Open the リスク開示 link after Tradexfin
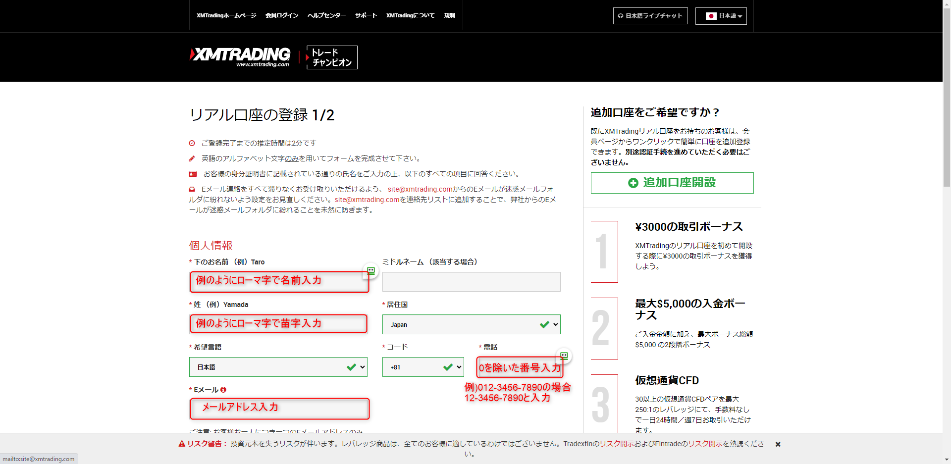 coord(617,444)
